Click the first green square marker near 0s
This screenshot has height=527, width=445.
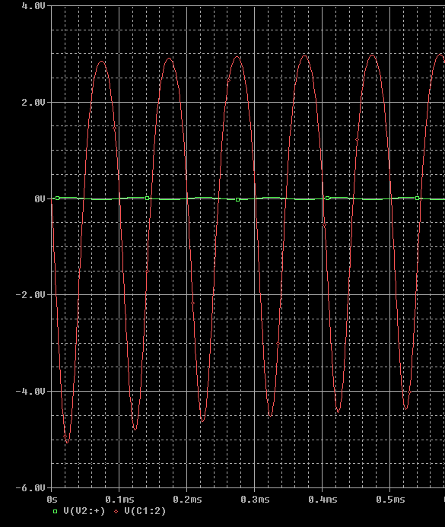tap(58, 198)
